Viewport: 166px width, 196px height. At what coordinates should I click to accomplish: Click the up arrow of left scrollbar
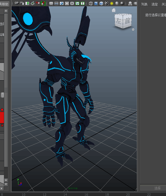point(6,11)
